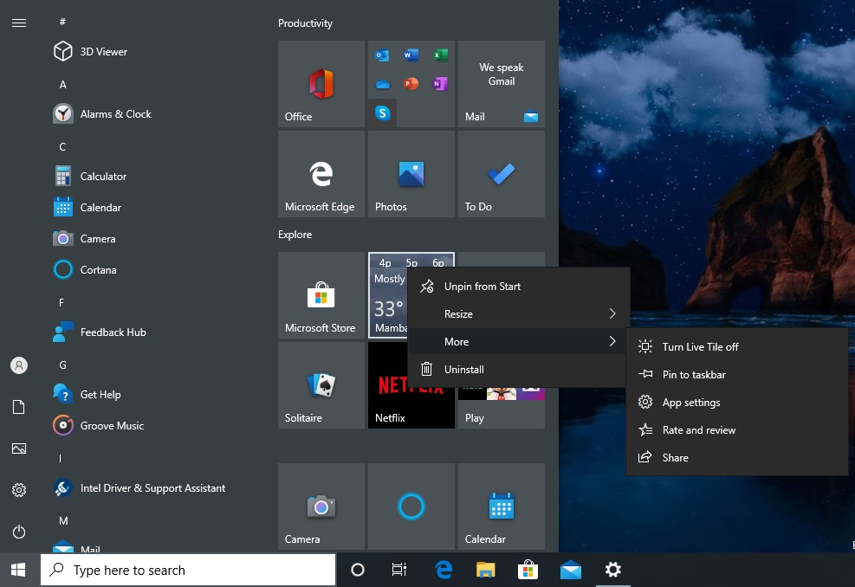Click the Type here to search field
Viewport: 855px width, 587px height.
(188, 570)
